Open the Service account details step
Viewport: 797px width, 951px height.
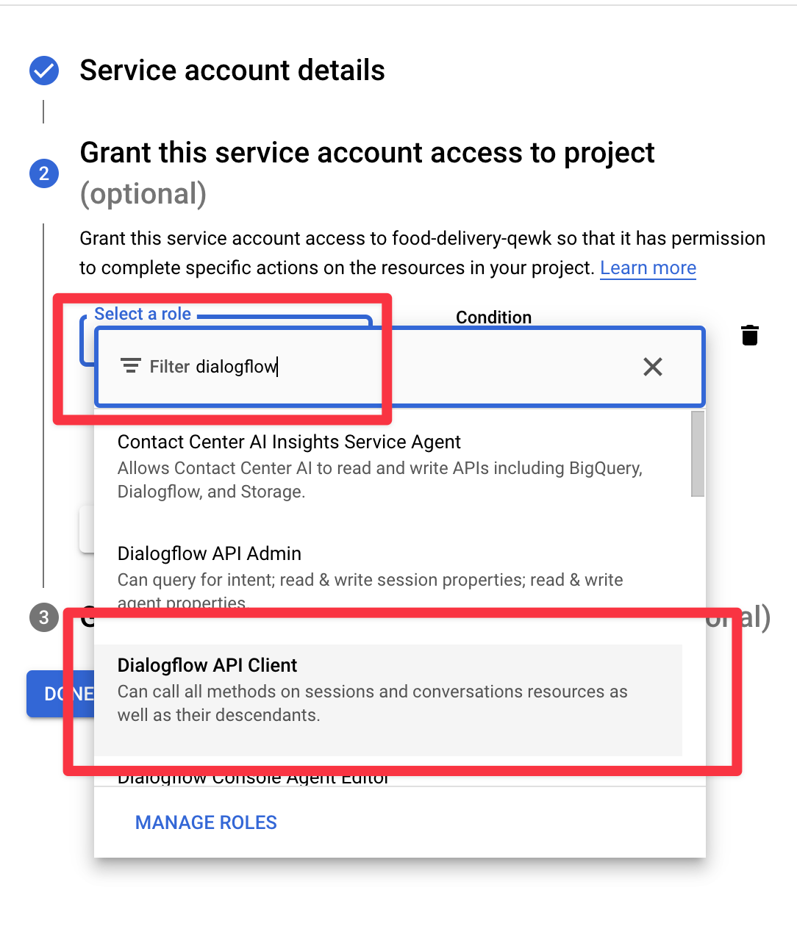point(232,71)
